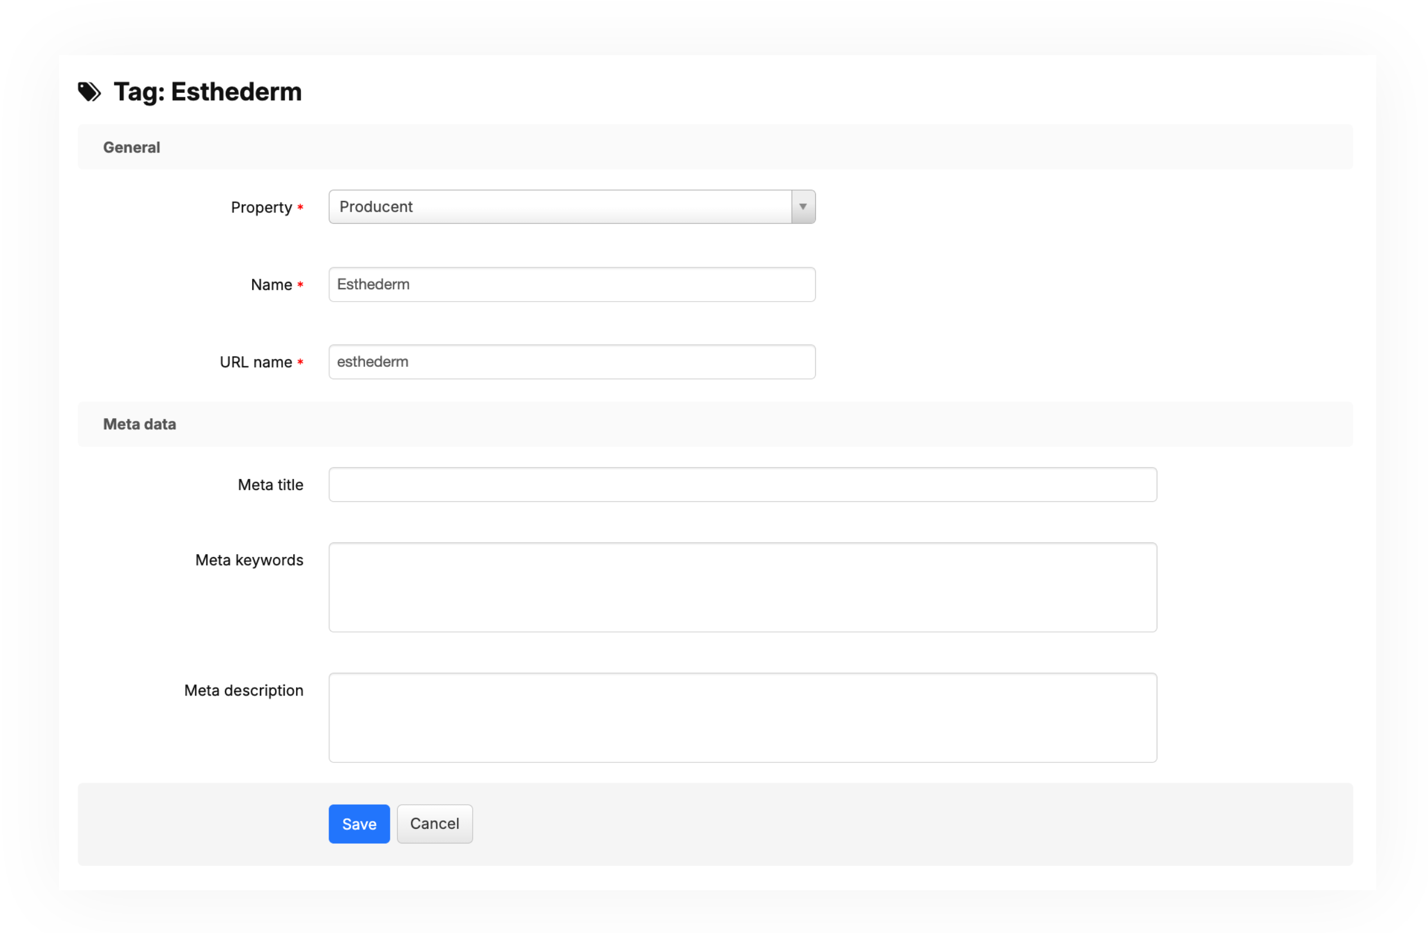1428x933 pixels.
Task: Click the tag icon beside the title
Action: click(89, 92)
